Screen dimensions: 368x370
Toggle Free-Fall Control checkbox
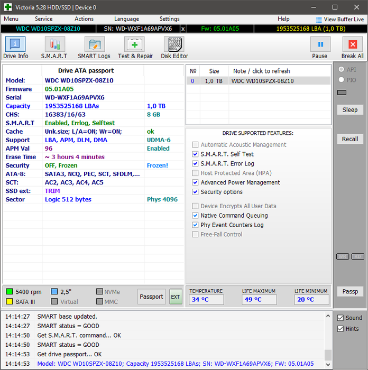195,234
